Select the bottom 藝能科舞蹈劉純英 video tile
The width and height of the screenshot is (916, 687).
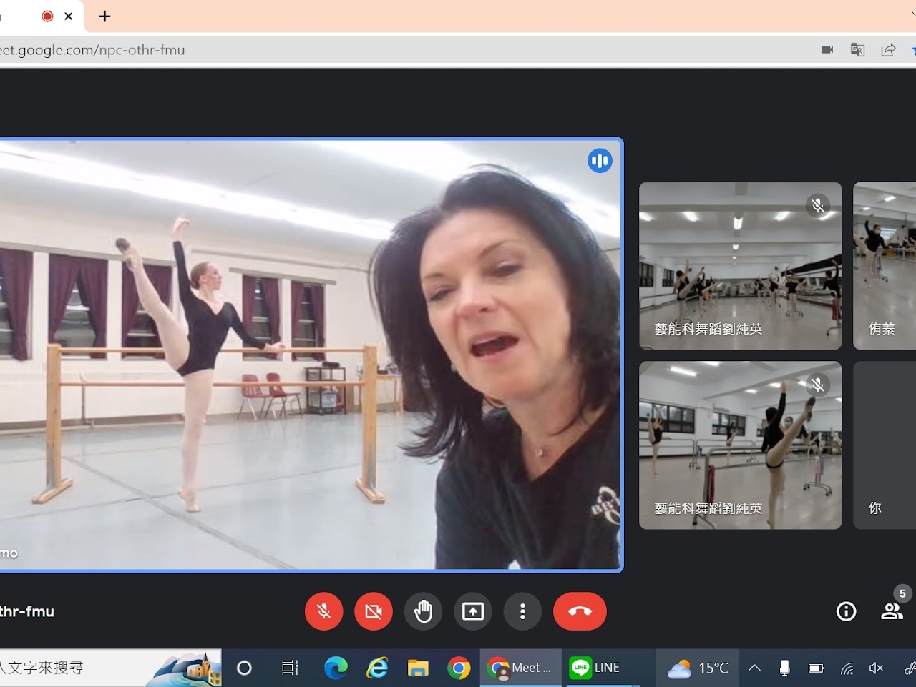pos(740,445)
